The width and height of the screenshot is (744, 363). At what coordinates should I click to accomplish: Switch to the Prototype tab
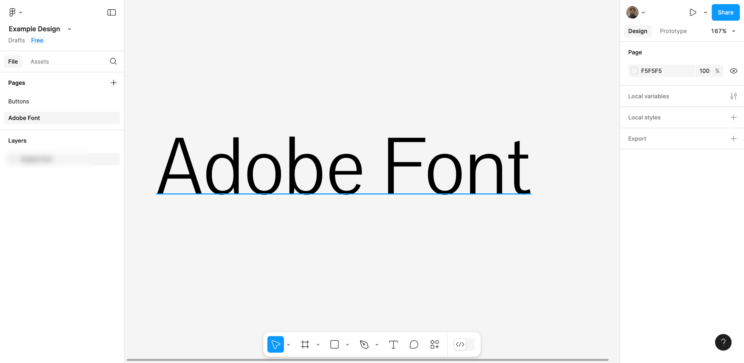(673, 31)
